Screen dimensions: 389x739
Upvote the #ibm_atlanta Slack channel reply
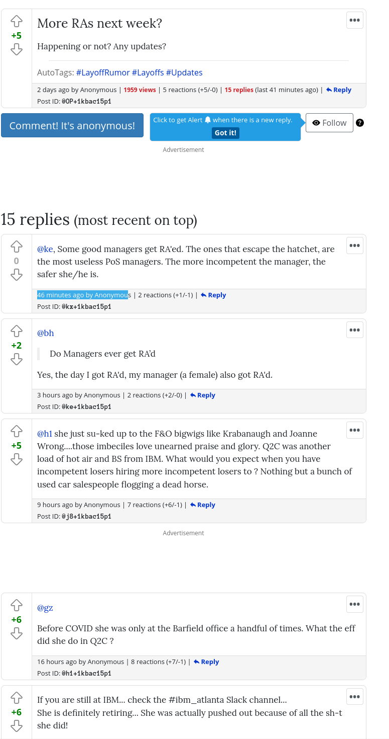[17, 698]
